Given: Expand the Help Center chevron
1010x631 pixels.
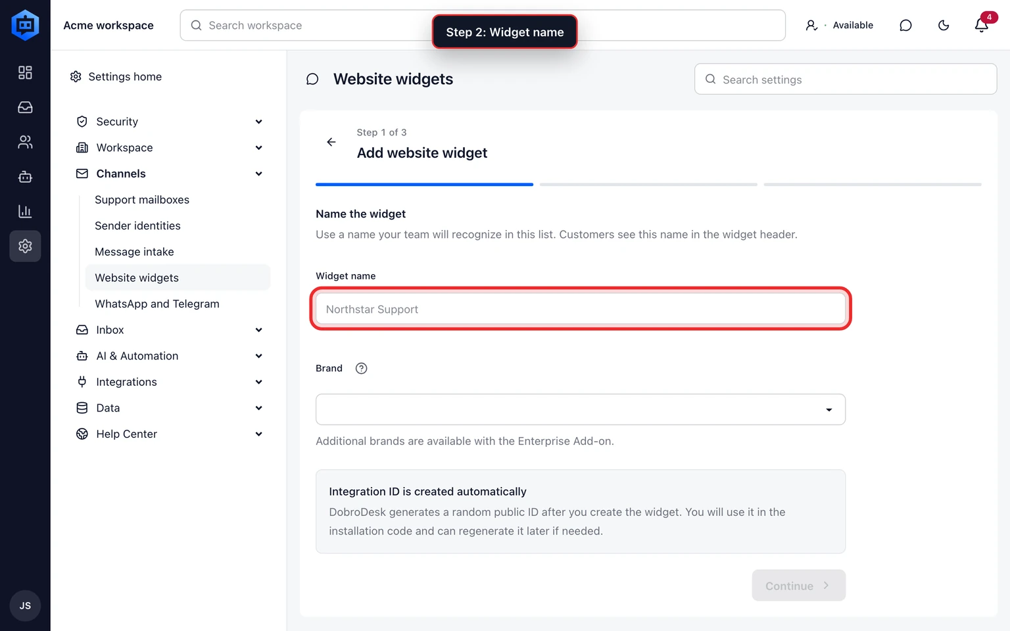Looking at the screenshot, I should (259, 434).
